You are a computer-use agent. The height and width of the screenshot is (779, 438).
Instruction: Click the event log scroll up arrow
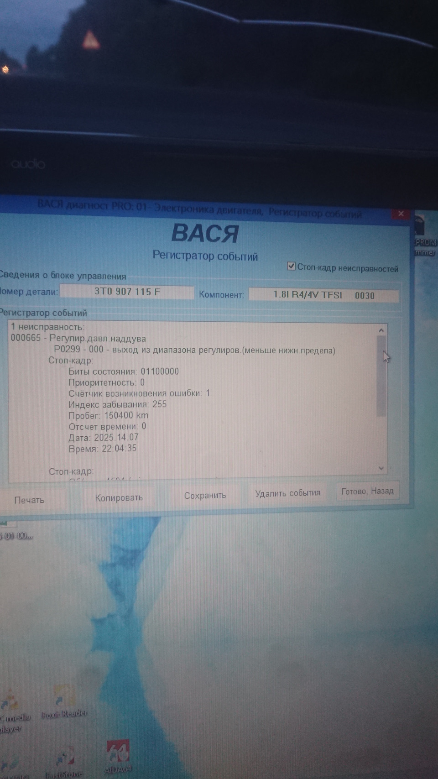pos(381,330)
